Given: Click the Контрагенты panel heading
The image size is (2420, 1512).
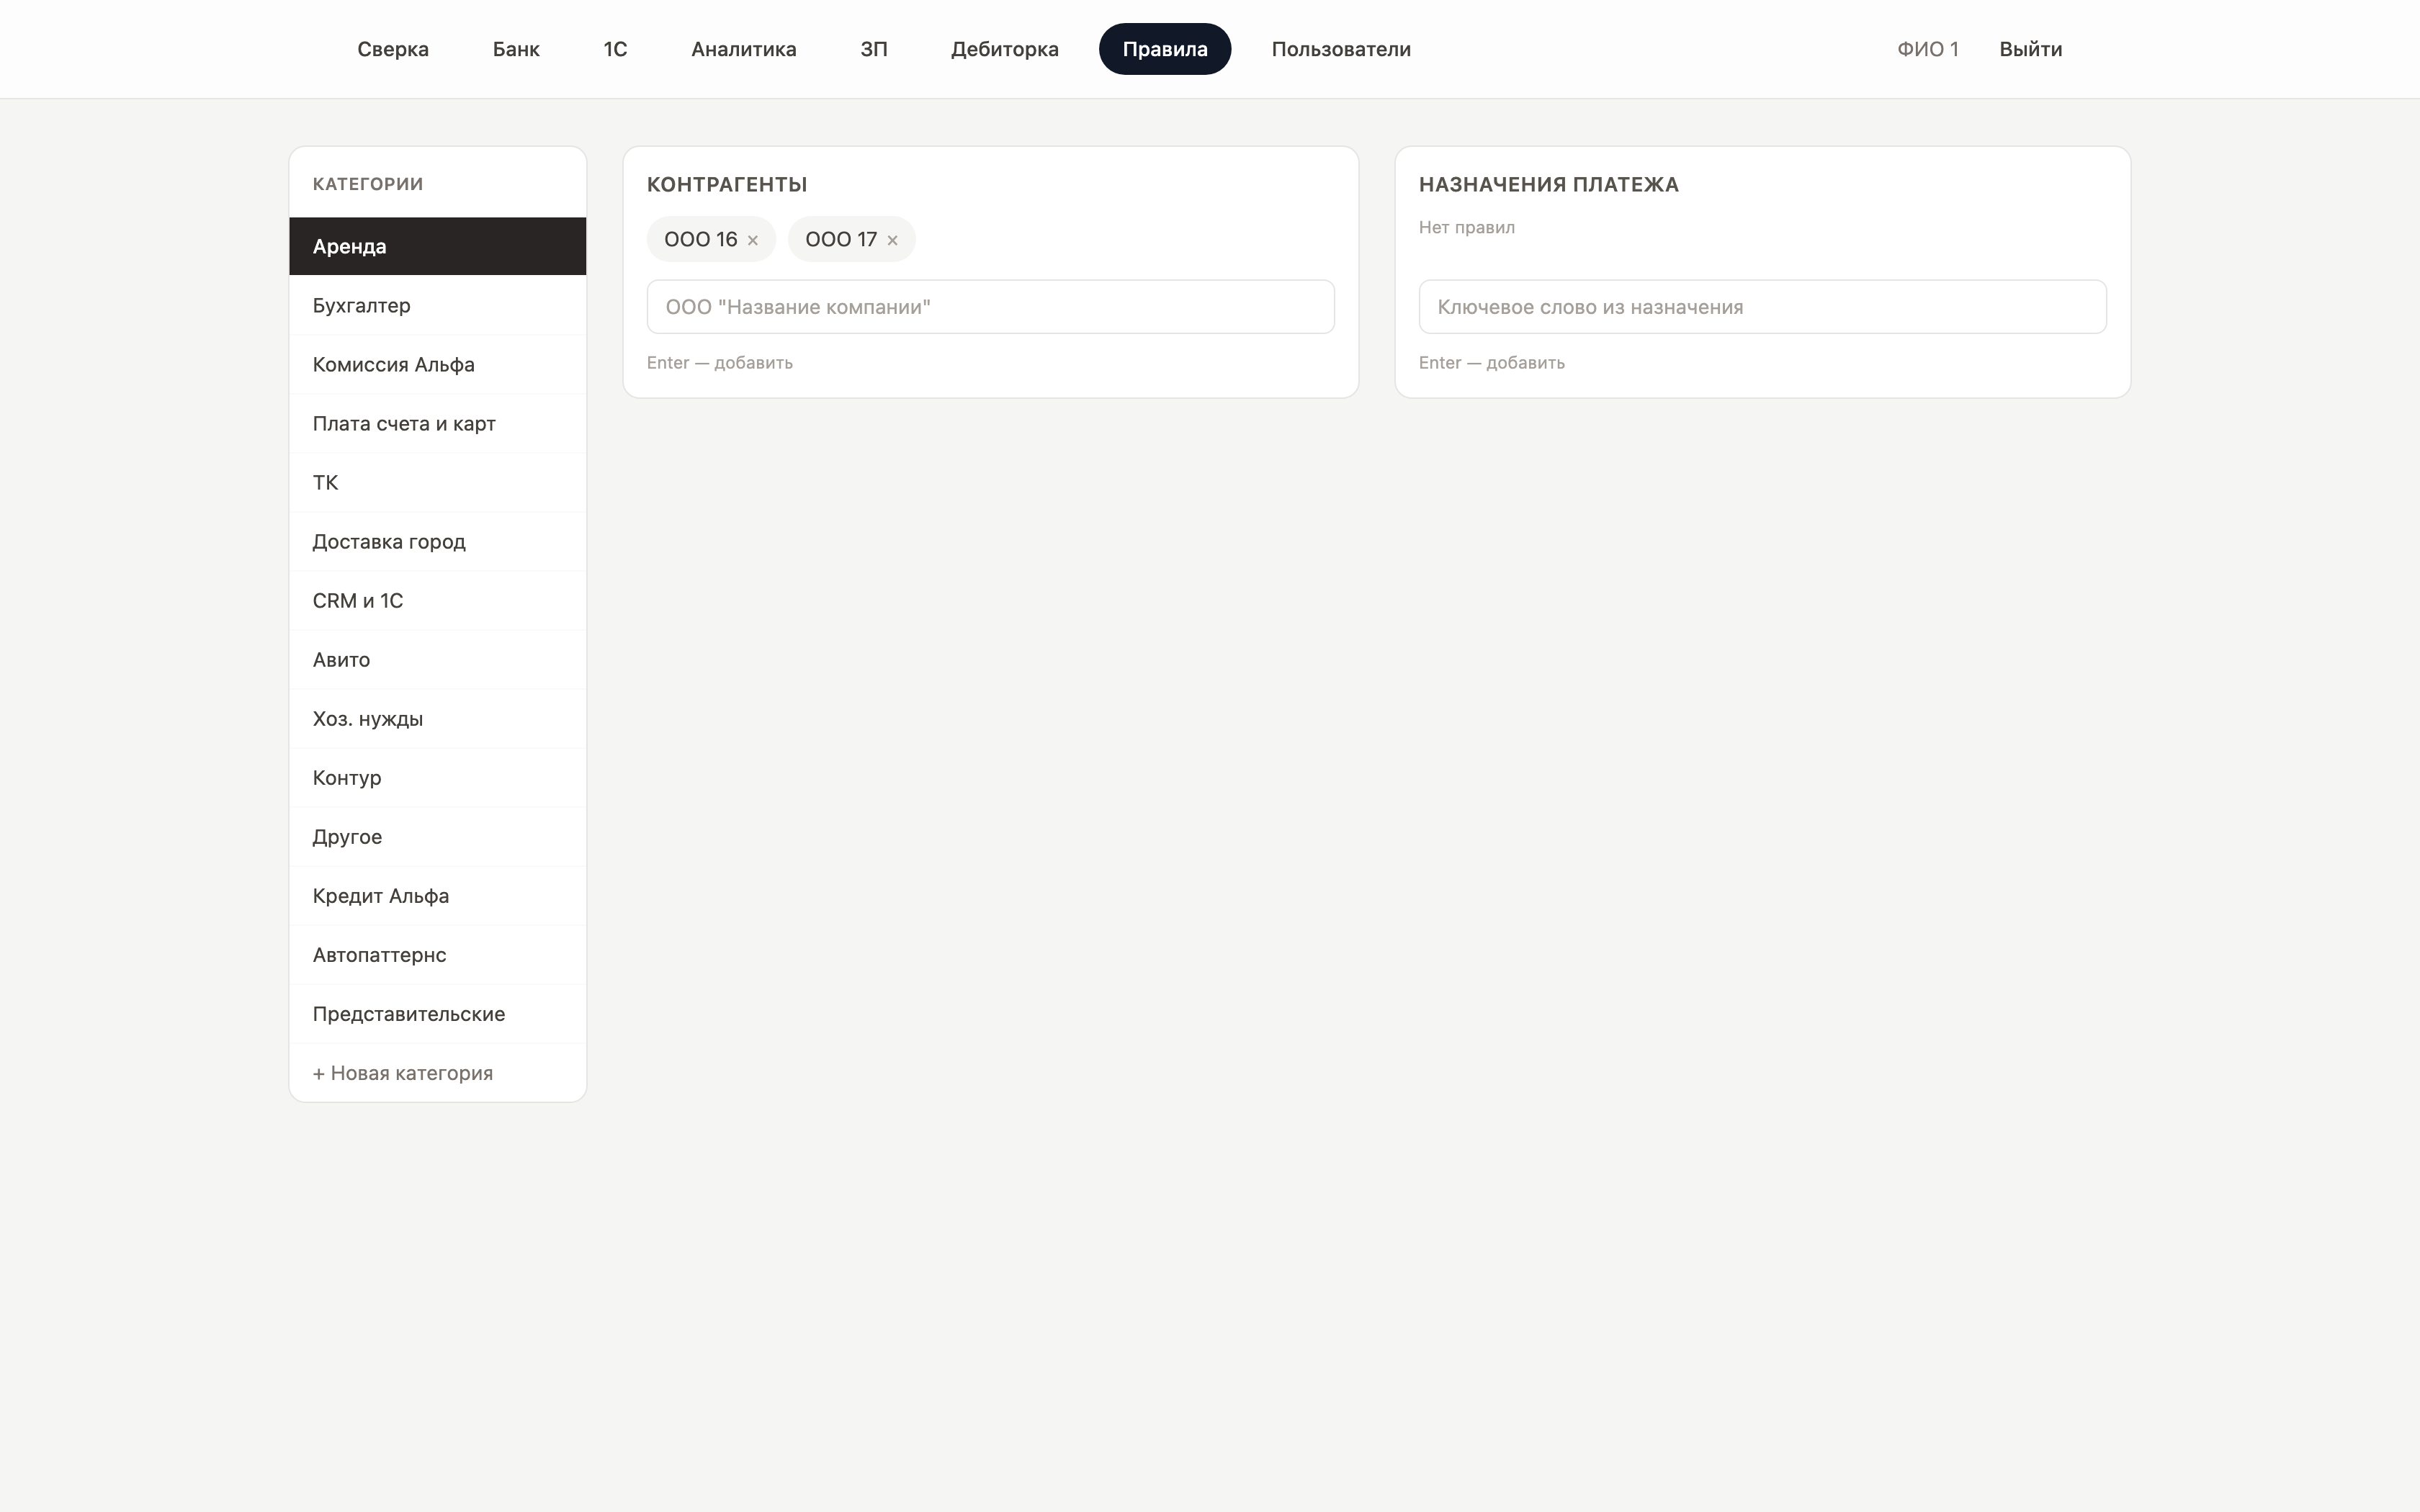Looking at the screenshot, I should (x=727, y=184).
